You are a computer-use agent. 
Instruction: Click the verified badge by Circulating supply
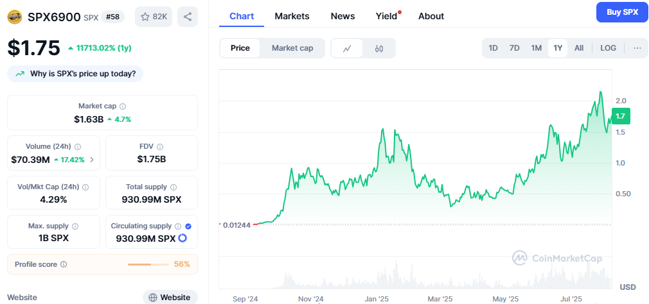(x=188, y=226)
